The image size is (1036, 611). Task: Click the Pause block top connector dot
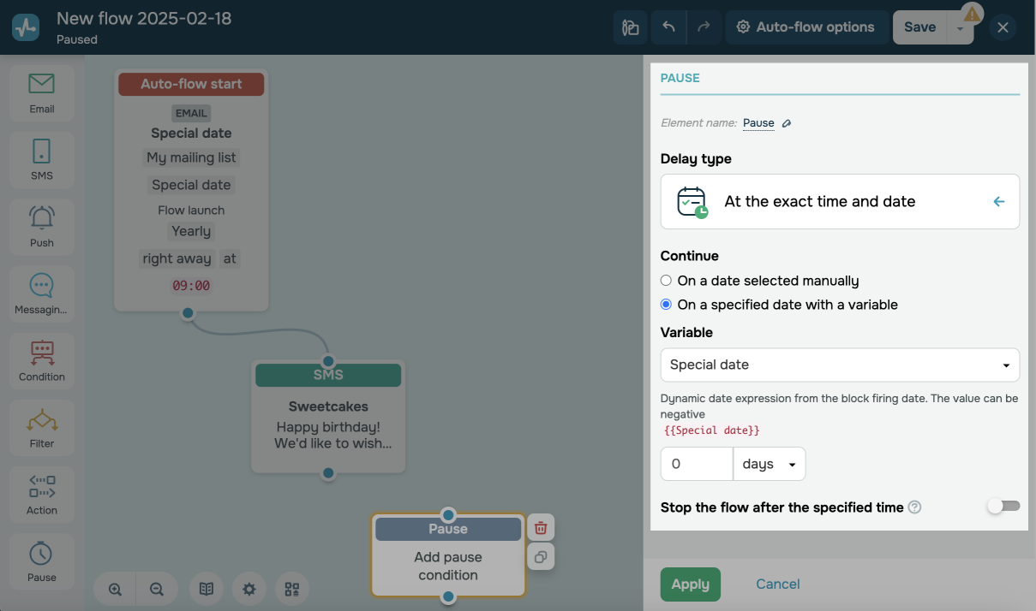[448, 514]
